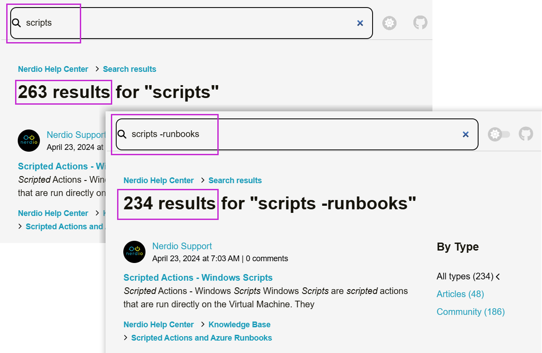
Task: Click the '234 results for "scripts -runbooks"' heading
Action: click(x=270, y=203)
